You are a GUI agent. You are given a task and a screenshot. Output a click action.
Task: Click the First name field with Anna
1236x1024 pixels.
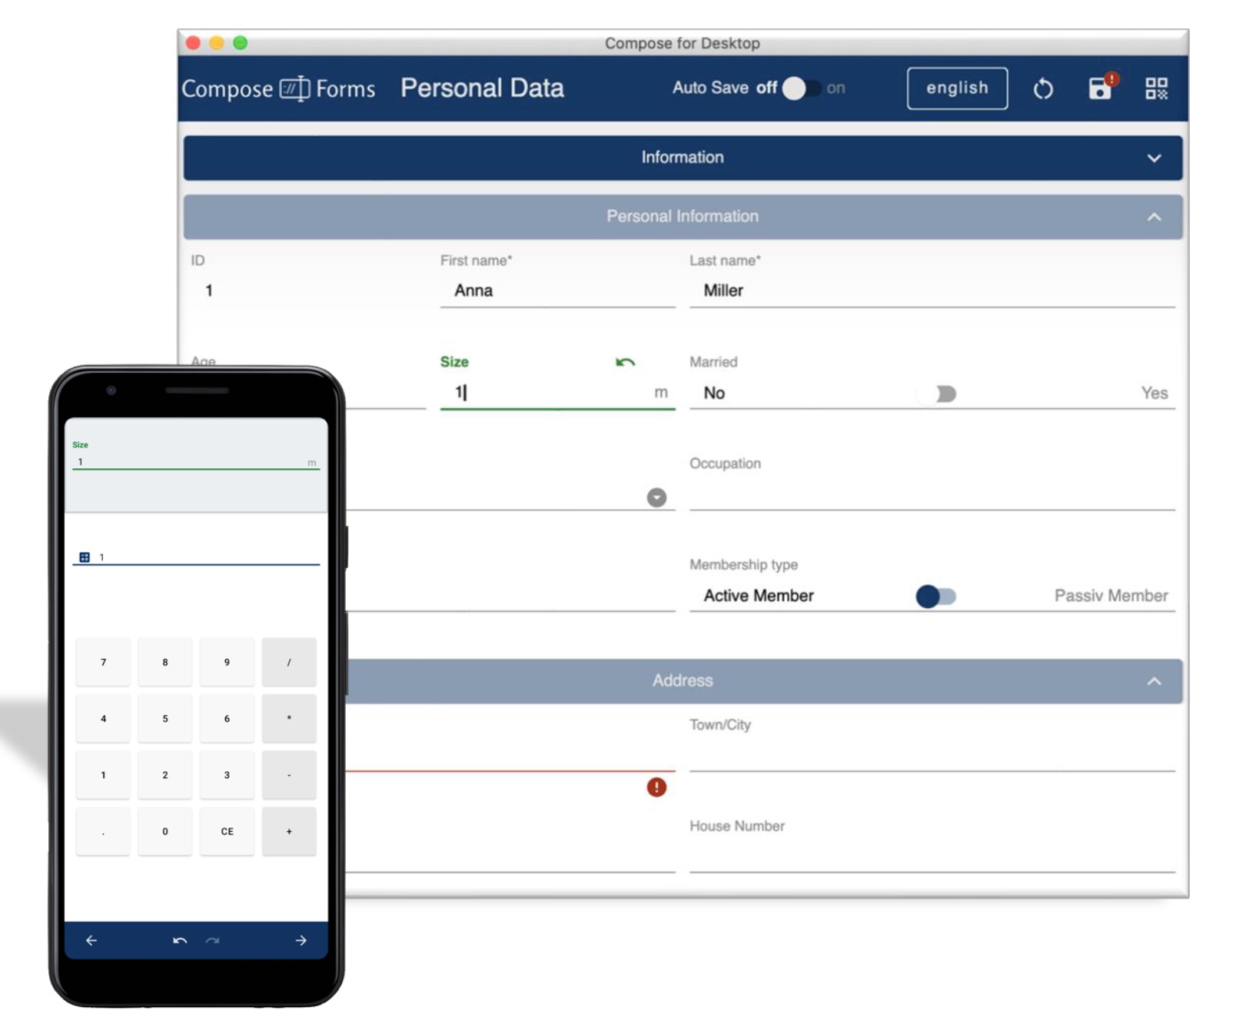coord(557,291)
